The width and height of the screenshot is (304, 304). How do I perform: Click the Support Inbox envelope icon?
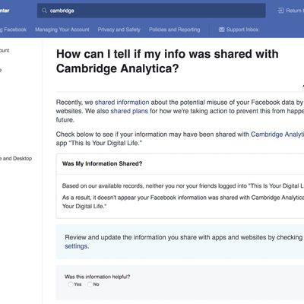click(222, 30)
